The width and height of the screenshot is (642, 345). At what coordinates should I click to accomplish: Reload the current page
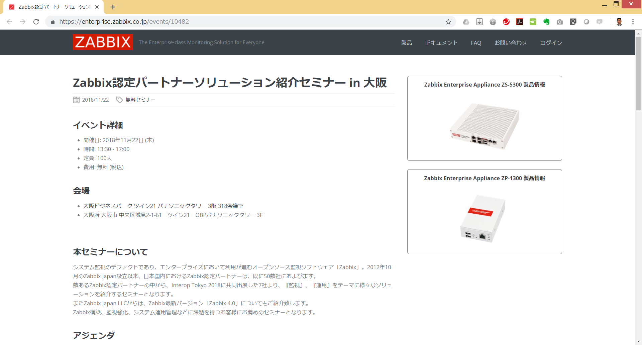click(36, 22)
